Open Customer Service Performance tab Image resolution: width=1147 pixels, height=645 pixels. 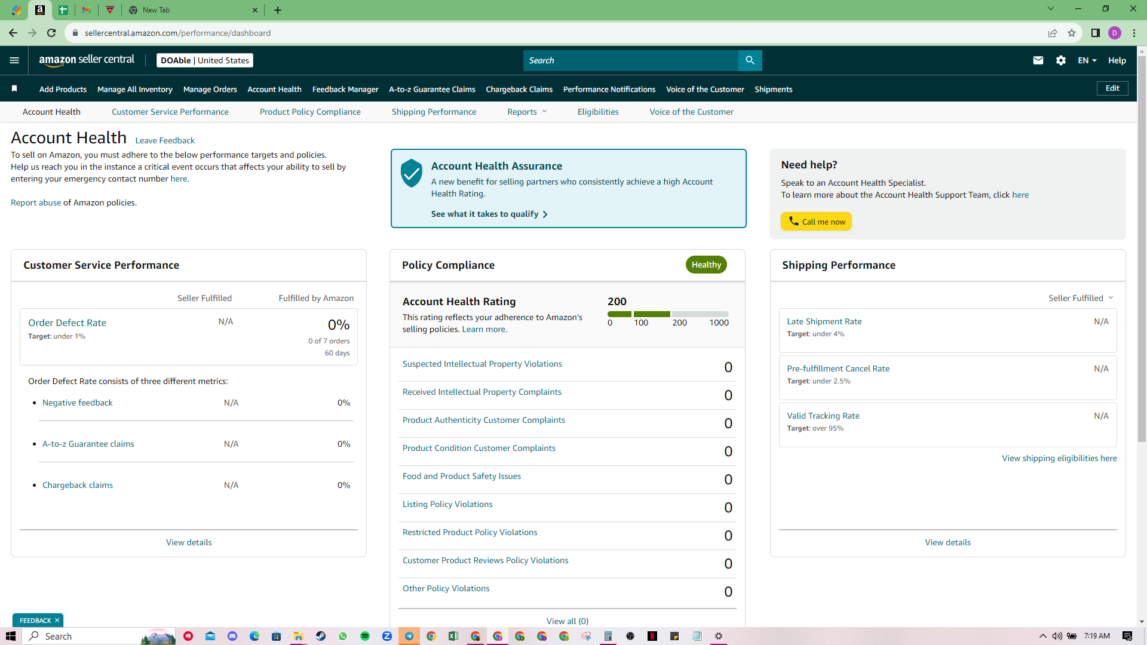click(170, 112)
